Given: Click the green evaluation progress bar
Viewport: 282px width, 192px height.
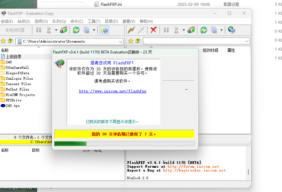Looking at the screenshot, I should click(x=124, y=144).
